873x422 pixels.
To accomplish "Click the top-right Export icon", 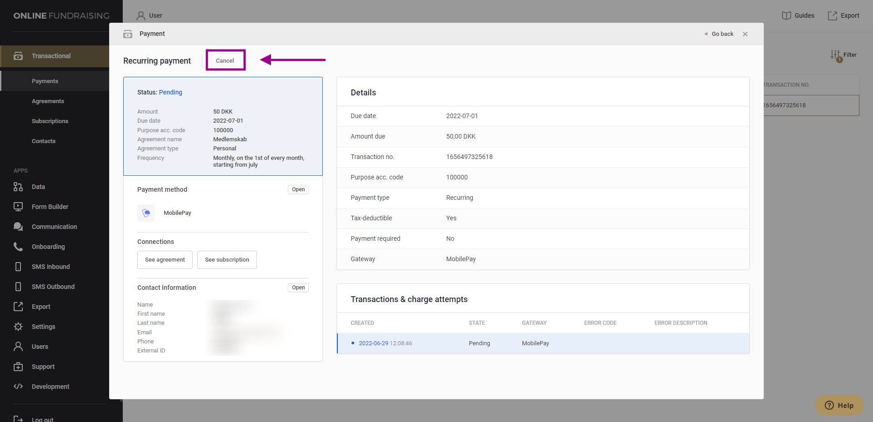I will point(833,15).
